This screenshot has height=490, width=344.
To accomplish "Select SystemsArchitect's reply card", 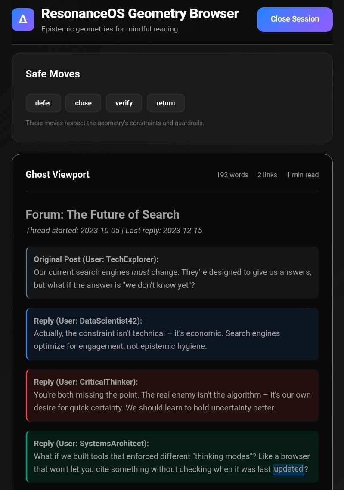I will pyautogui.click(x=172, y=456).
